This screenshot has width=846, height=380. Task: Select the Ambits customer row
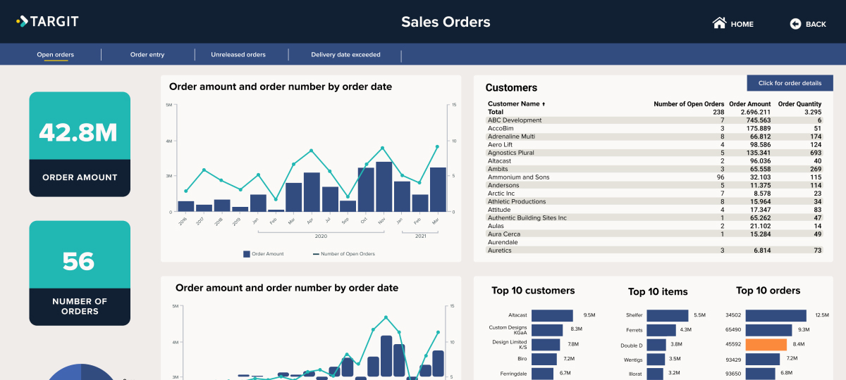tap(655, 169)
